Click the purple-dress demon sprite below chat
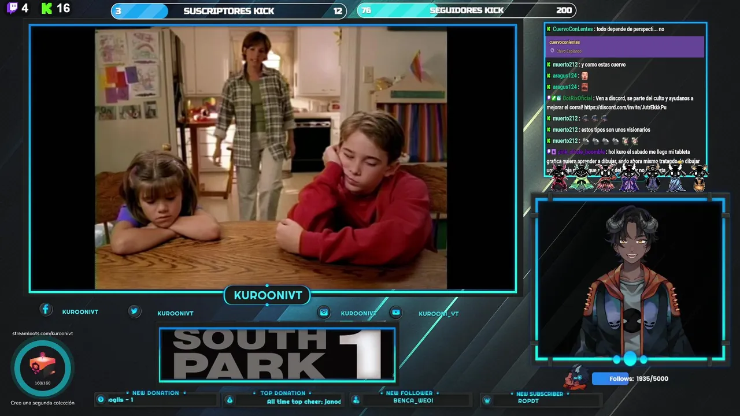This screenshot has width=740, height=416. point(628,177)
